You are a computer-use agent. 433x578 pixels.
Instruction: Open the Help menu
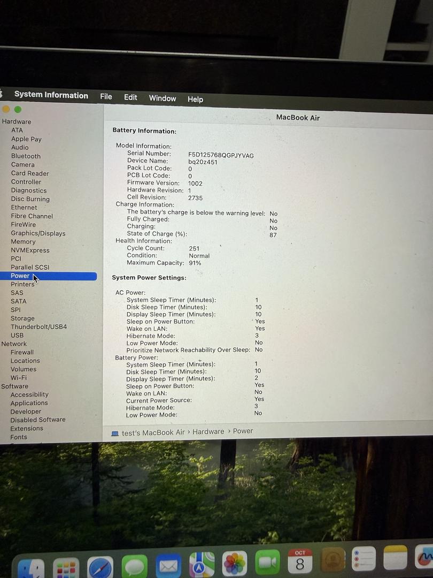point(195,99)
